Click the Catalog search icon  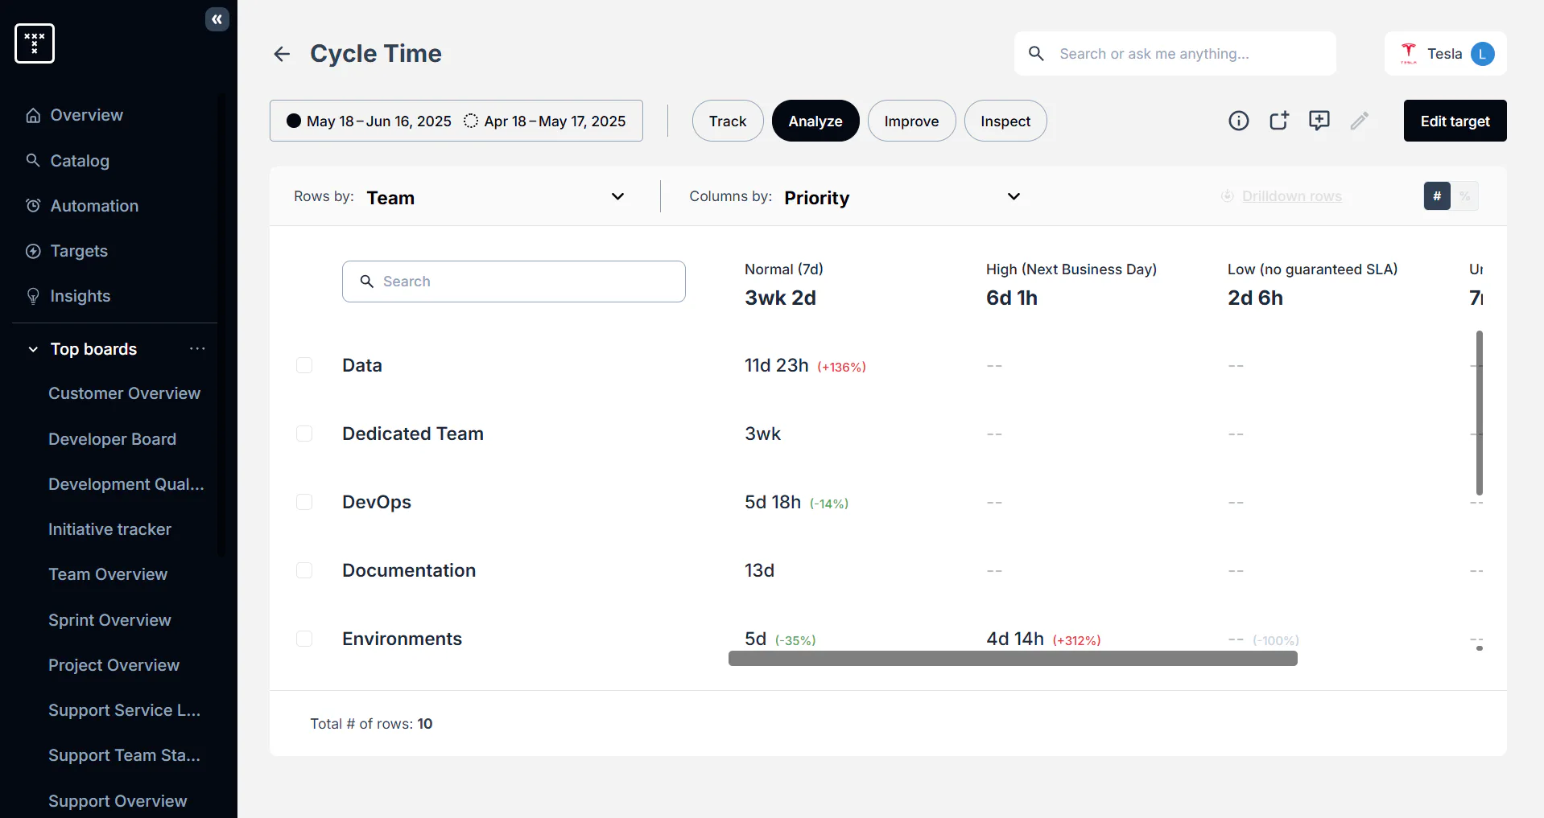click(x=33, y=160)
